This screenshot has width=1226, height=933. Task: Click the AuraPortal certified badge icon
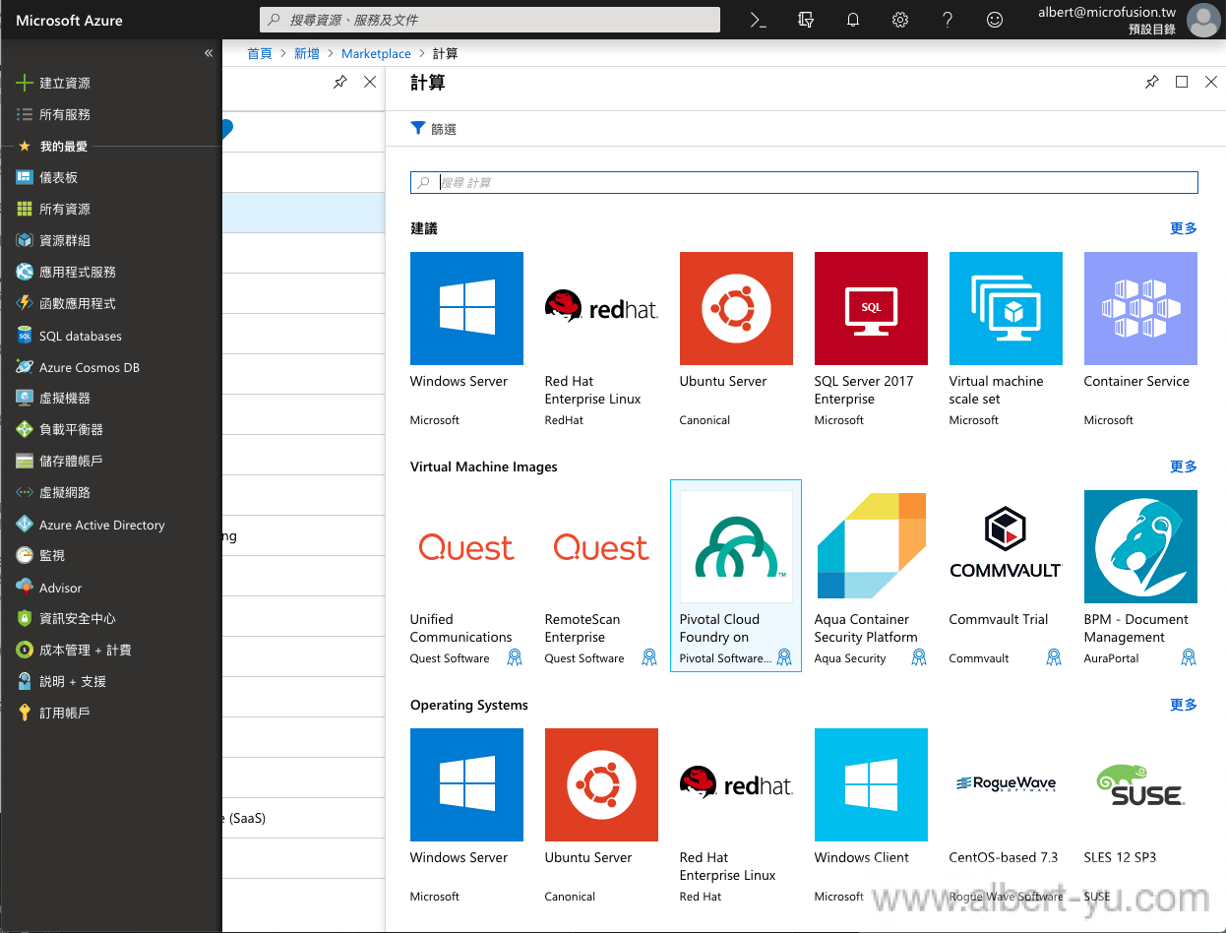pyautogui.click(x=1189, y=657)
